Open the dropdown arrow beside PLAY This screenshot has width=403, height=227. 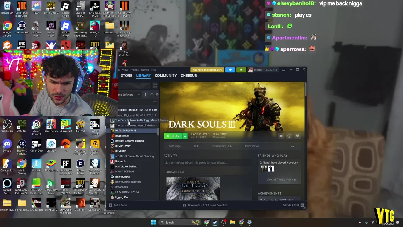tap(185, 136)
